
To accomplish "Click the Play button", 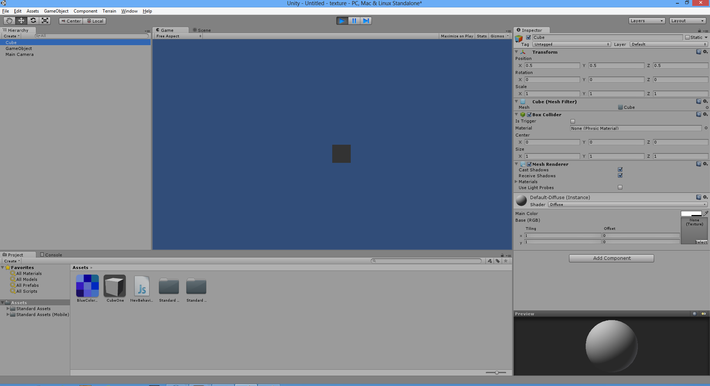I will (342, 21).
